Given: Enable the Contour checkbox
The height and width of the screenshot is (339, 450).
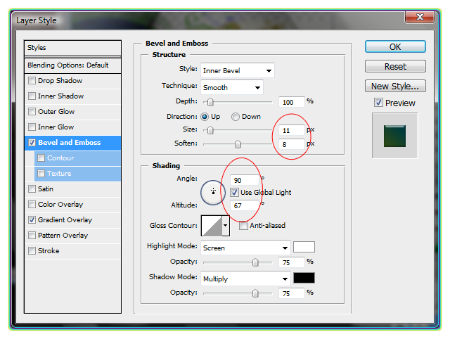Looking at the screenshot, I should click(x=41, y=158).
